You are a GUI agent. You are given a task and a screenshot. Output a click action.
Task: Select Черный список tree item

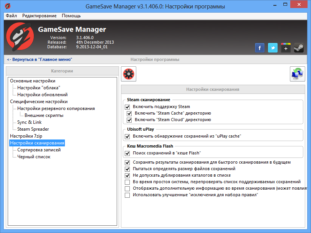pos(34,157)
